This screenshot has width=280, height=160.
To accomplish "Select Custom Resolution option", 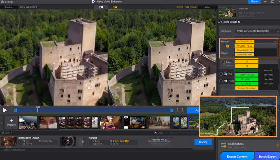I will [247, 88].
